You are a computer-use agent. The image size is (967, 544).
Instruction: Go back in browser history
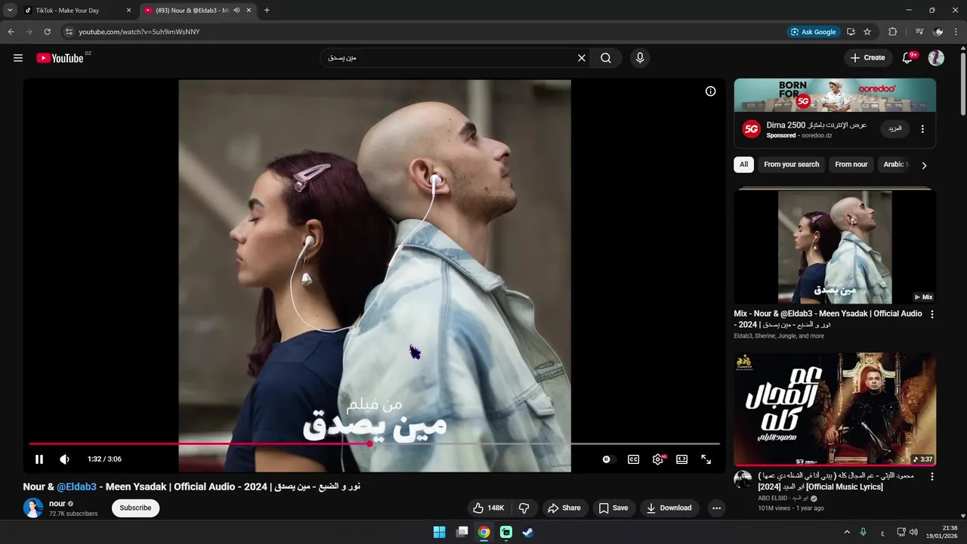11,32
